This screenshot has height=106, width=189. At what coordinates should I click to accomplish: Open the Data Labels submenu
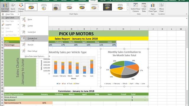click(10, 18)
